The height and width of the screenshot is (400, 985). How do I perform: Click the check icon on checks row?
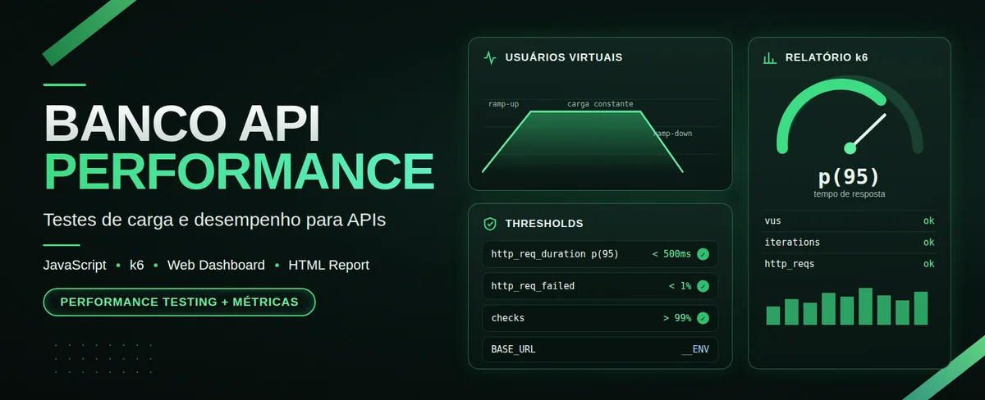[703, 318]
